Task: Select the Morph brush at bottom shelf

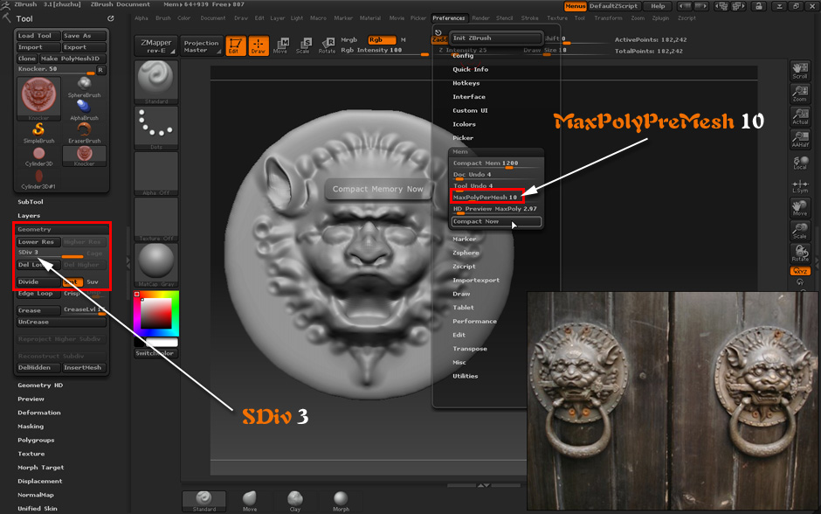Action: pyautogui.click(x=341, y=501)
